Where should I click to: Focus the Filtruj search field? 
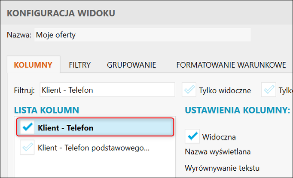click(x=107, y=90)
